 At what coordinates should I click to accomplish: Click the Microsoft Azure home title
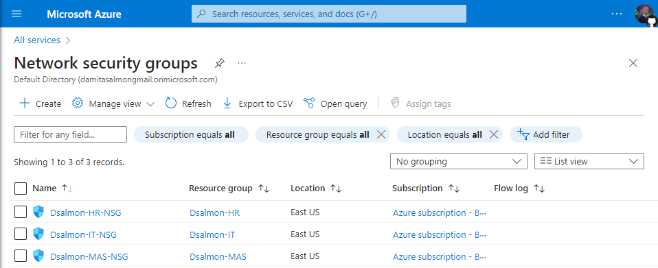pos(84,14)
